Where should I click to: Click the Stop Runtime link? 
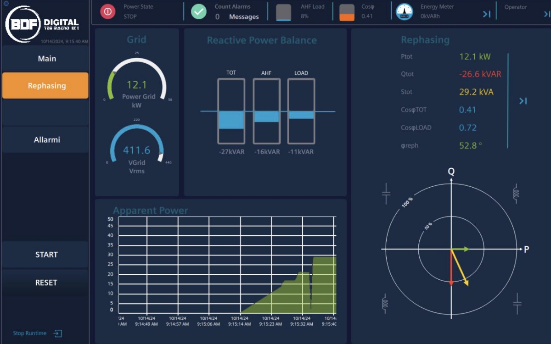29,333
